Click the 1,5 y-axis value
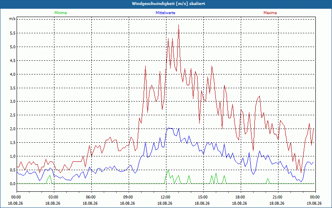Screen dimensions: 332x208 (13, 143)
